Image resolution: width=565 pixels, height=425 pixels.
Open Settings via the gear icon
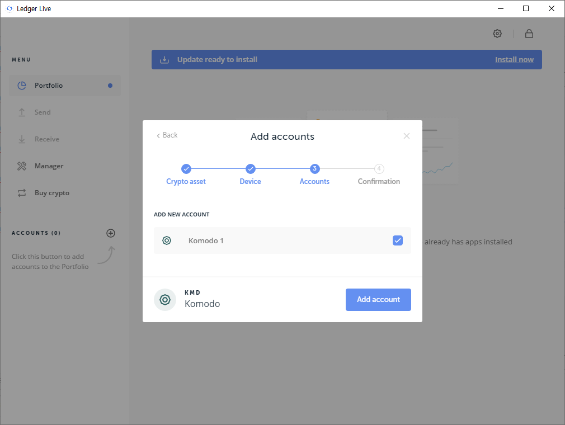click(497, 34)
